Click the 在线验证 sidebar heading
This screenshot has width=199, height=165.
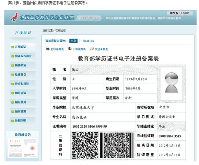[x=23, y=33]
